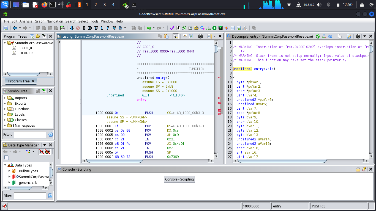This screenshot has height=211, width=376.
Task: Expand the Namespaces folder in Symbol Tree
Action: click(5, 125)
